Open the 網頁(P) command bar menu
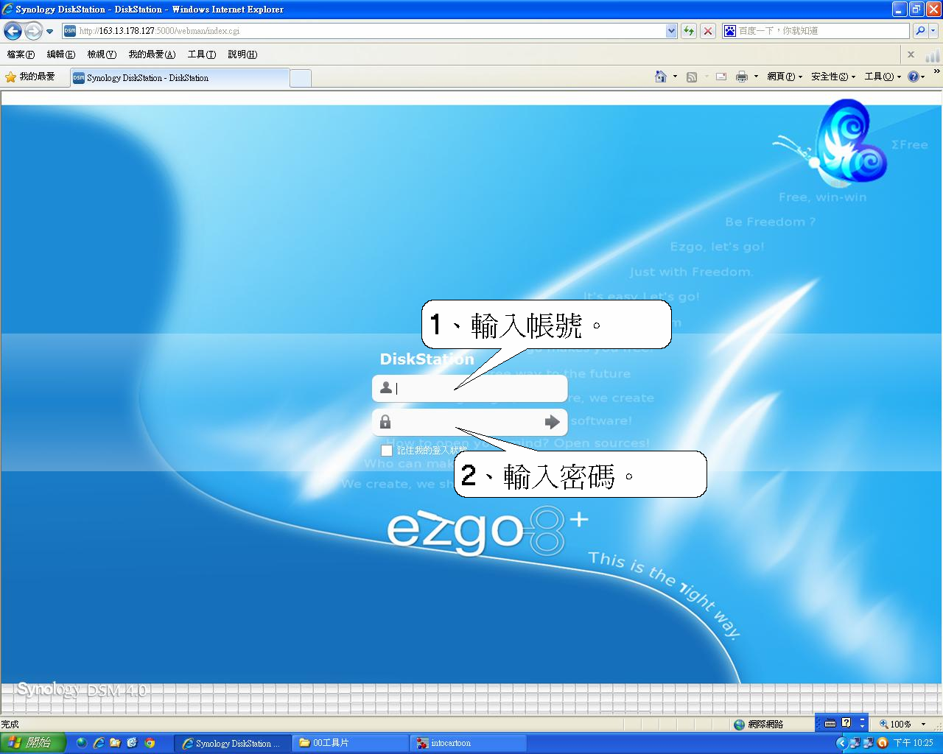 coord(785,77)
